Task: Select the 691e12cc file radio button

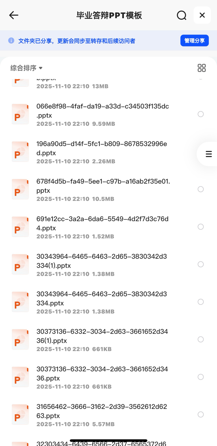Action: pyautogui.click(x=201, y=227)
